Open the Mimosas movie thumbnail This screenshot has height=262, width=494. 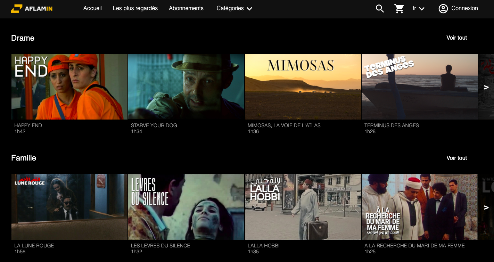click(303, 87)
